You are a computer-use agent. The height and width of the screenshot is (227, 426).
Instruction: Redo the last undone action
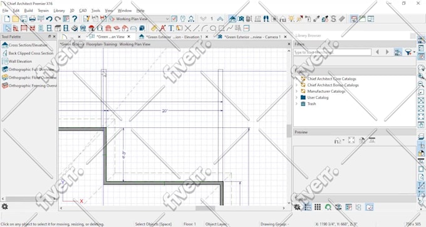(58, 19)
